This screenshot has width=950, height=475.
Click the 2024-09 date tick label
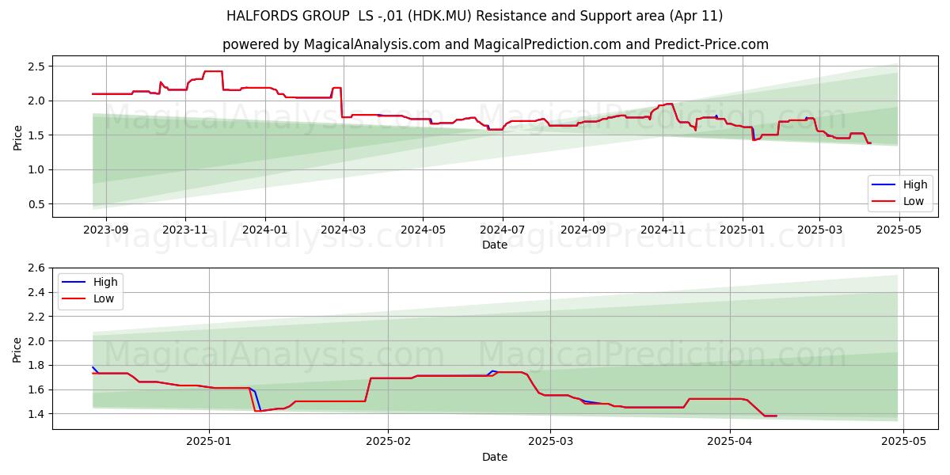coord(583,230)
